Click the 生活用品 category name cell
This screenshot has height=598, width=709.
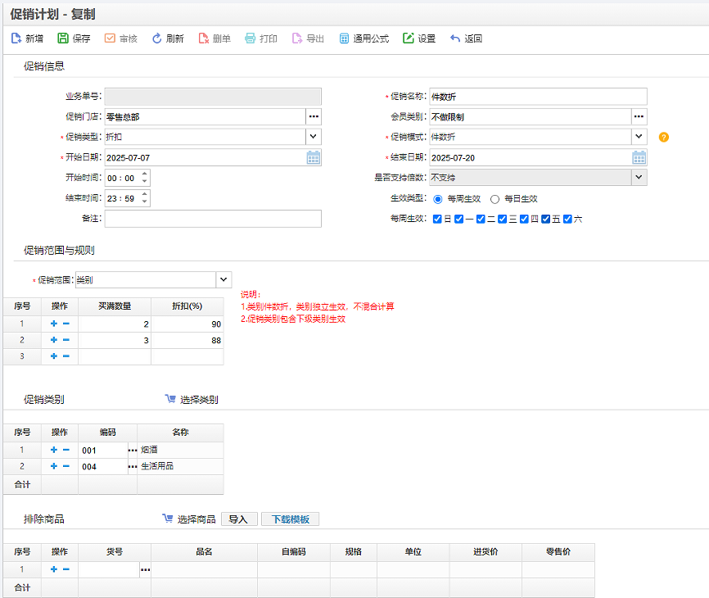pos(180,466)
